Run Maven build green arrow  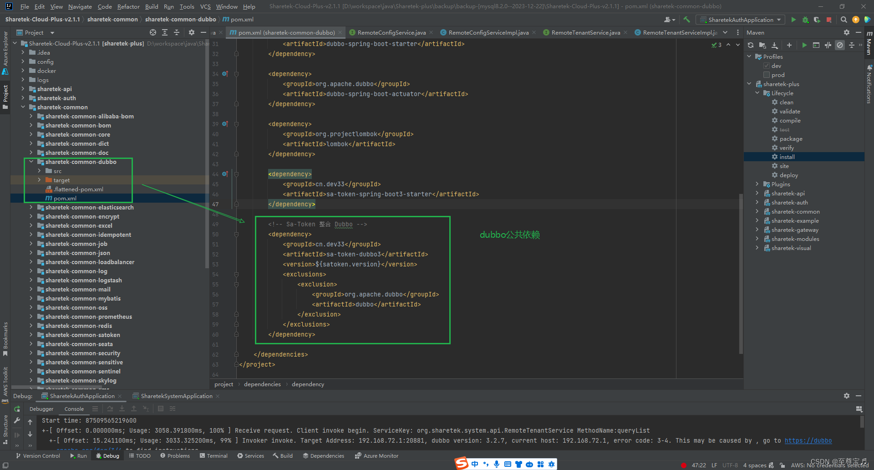pyautogui.click(x=804, y=45)
